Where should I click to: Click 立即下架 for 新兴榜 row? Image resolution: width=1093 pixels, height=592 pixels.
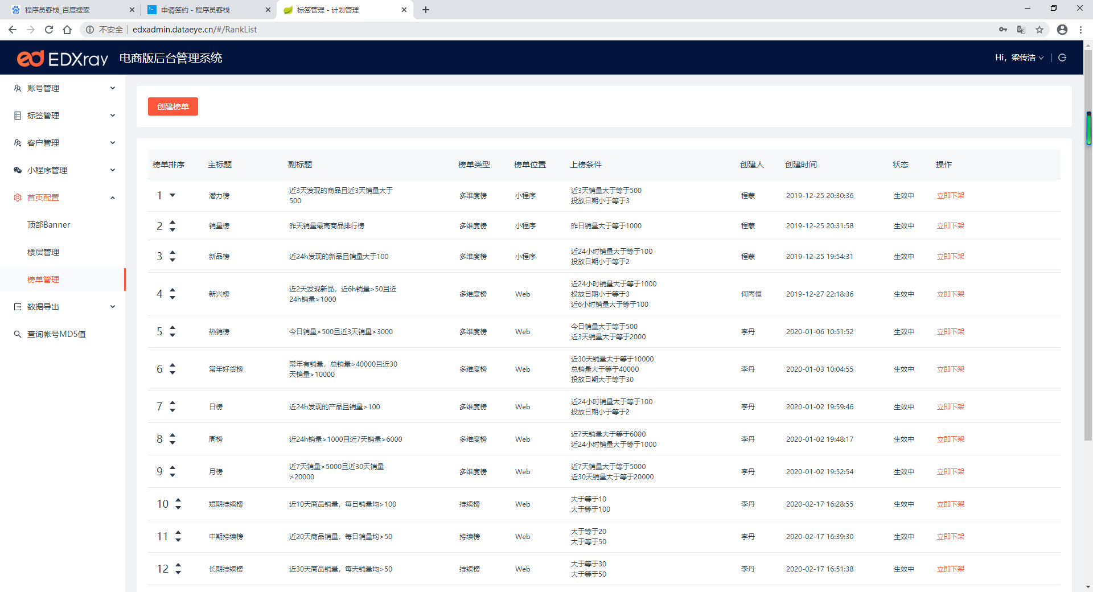coord(951,294)
